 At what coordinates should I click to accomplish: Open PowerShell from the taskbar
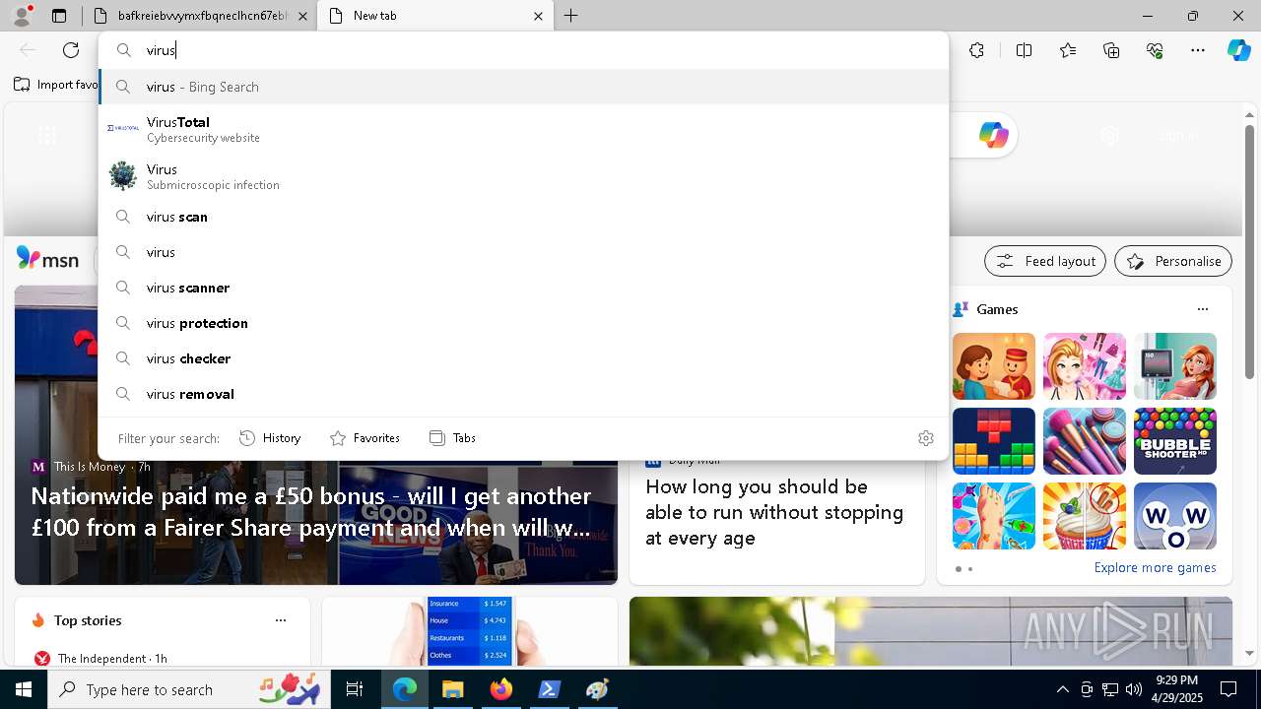pyautogui.click(x=549, y=689)
